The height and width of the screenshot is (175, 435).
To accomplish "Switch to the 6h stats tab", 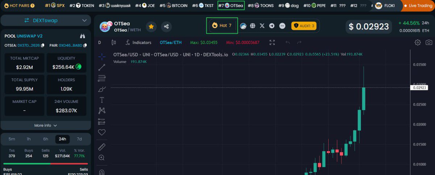I will pyautogui.click(x=46, y=139).
